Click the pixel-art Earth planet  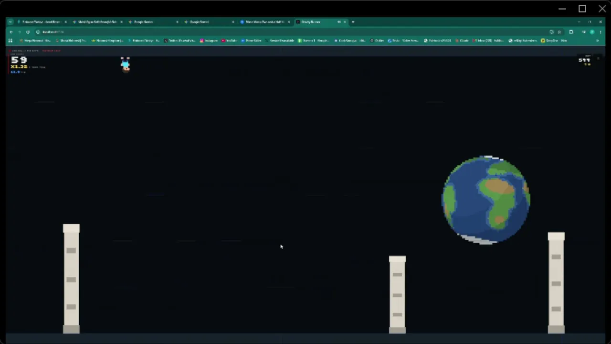[x=486, y=200]
